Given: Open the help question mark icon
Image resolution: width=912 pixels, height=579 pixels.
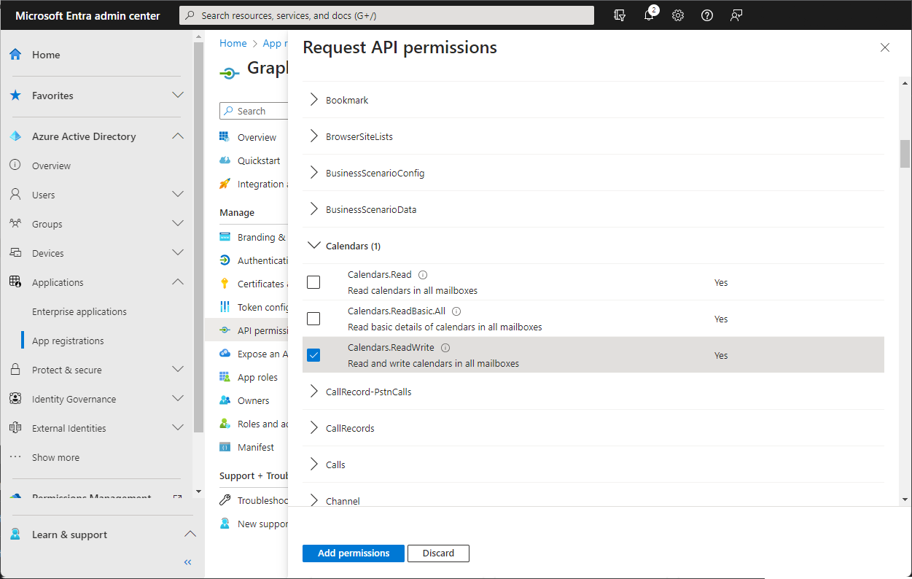Looking at the screenshot, I should click(707, 15).
